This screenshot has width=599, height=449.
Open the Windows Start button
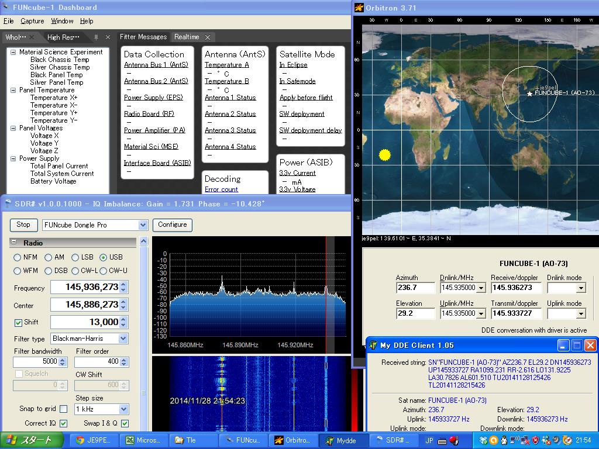point(32,440)
